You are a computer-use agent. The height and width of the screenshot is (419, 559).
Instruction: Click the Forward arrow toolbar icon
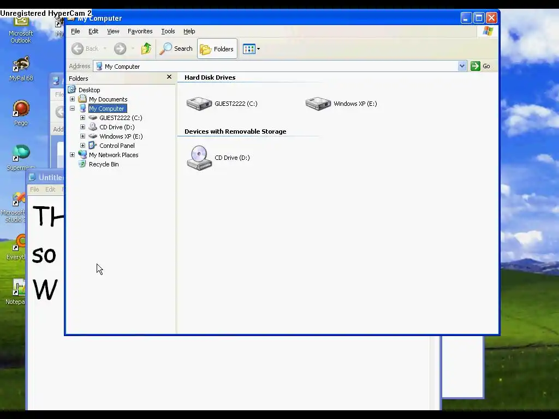(120, 49)
